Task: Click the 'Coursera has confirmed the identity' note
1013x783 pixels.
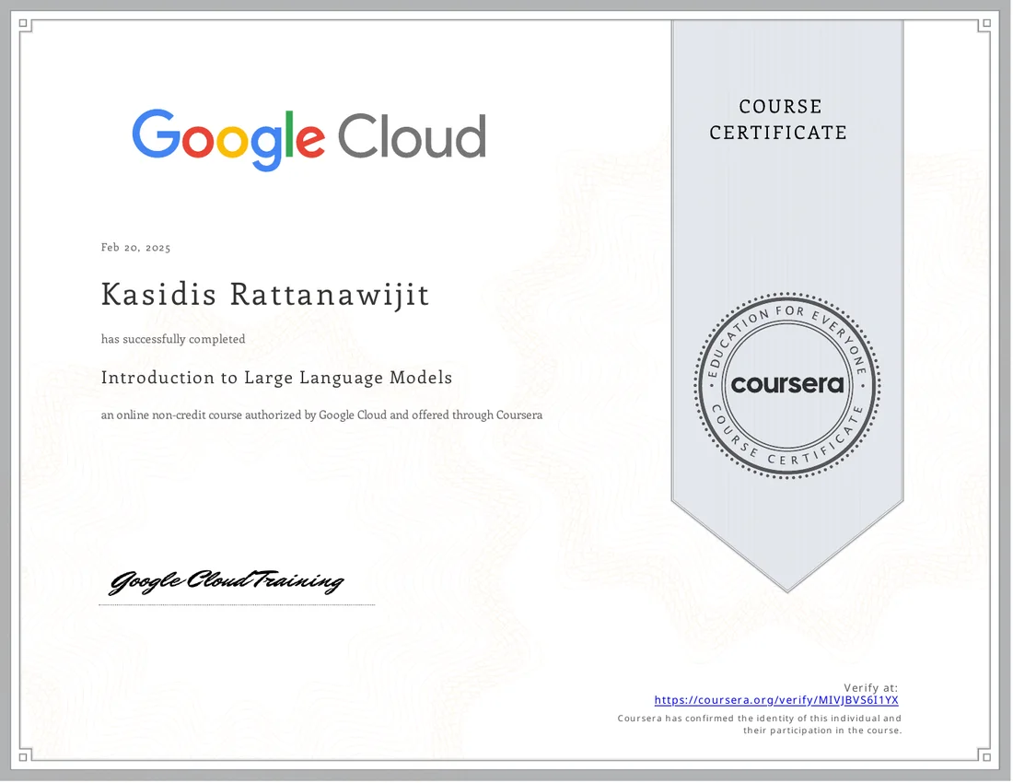Action: point(759,724)
